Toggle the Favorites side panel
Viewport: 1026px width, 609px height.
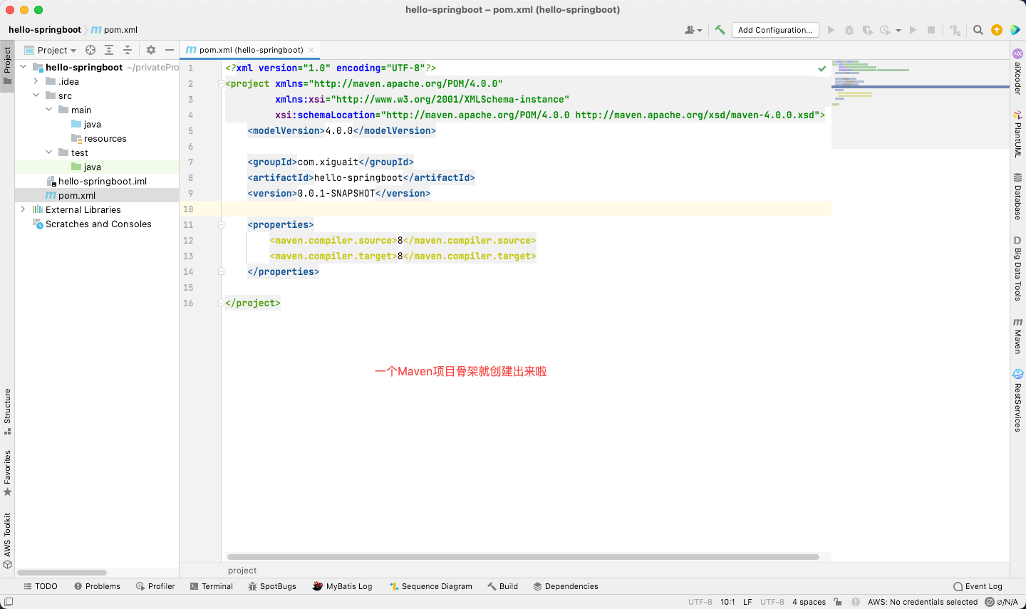coord(7,473)
